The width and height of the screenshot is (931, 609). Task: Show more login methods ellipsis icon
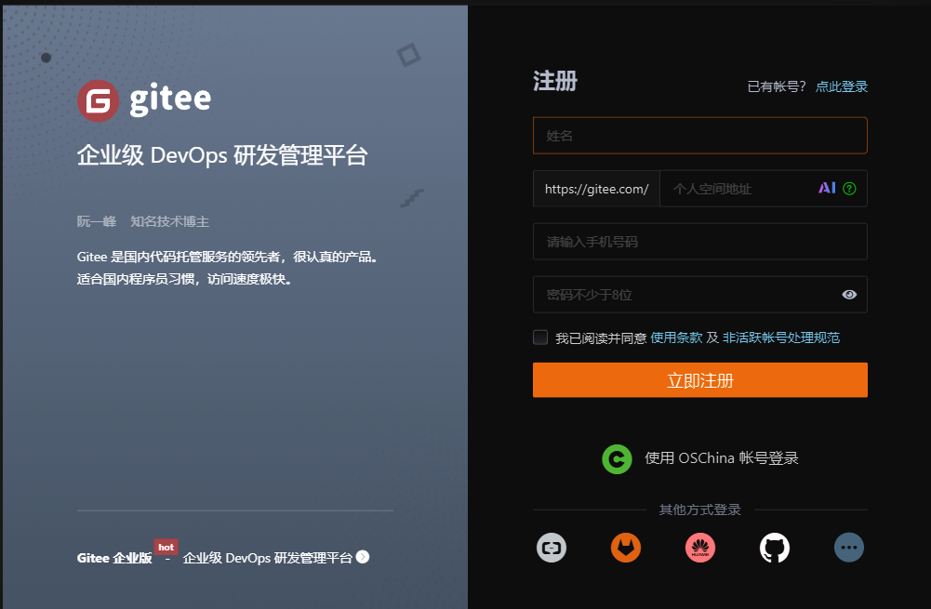(849, 548)
